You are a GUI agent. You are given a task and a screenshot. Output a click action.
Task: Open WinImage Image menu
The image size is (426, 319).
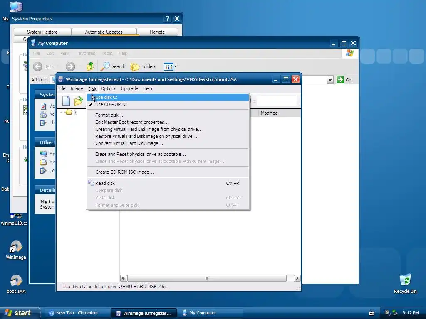77,88
